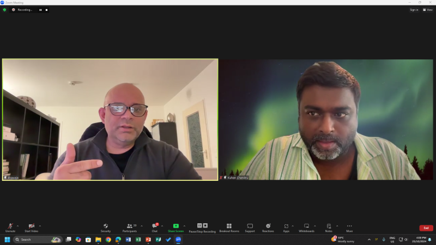
Task: Open the Participants panel
Action: [x=130, y=226]
